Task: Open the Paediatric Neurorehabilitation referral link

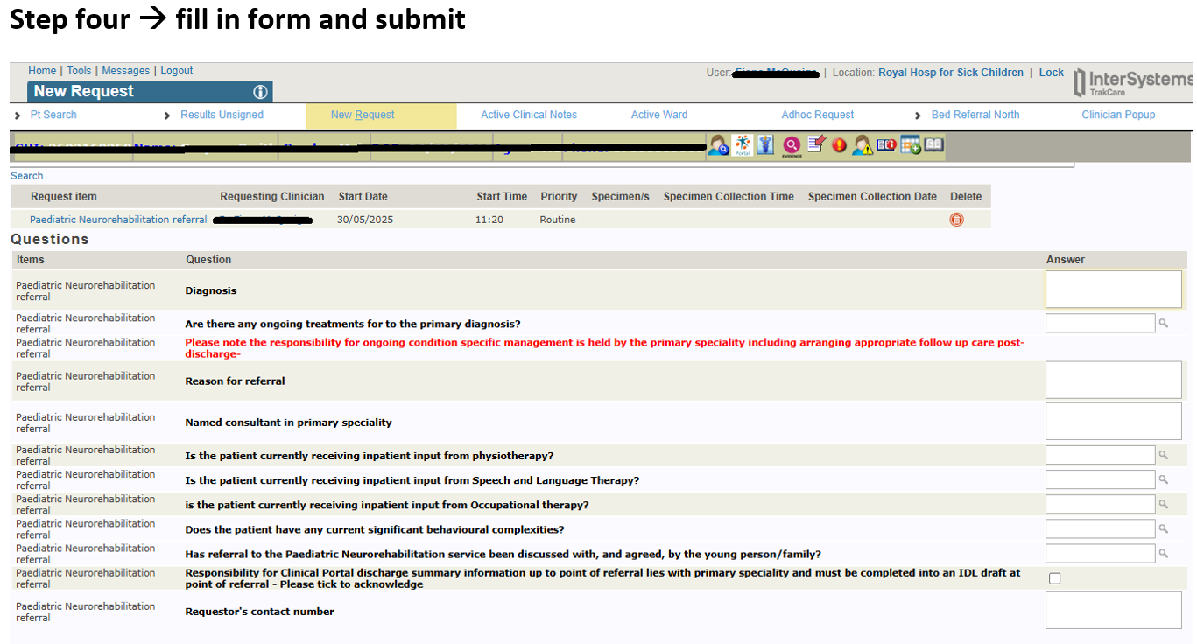Action: pyautogui.click(x=118, y=220)
